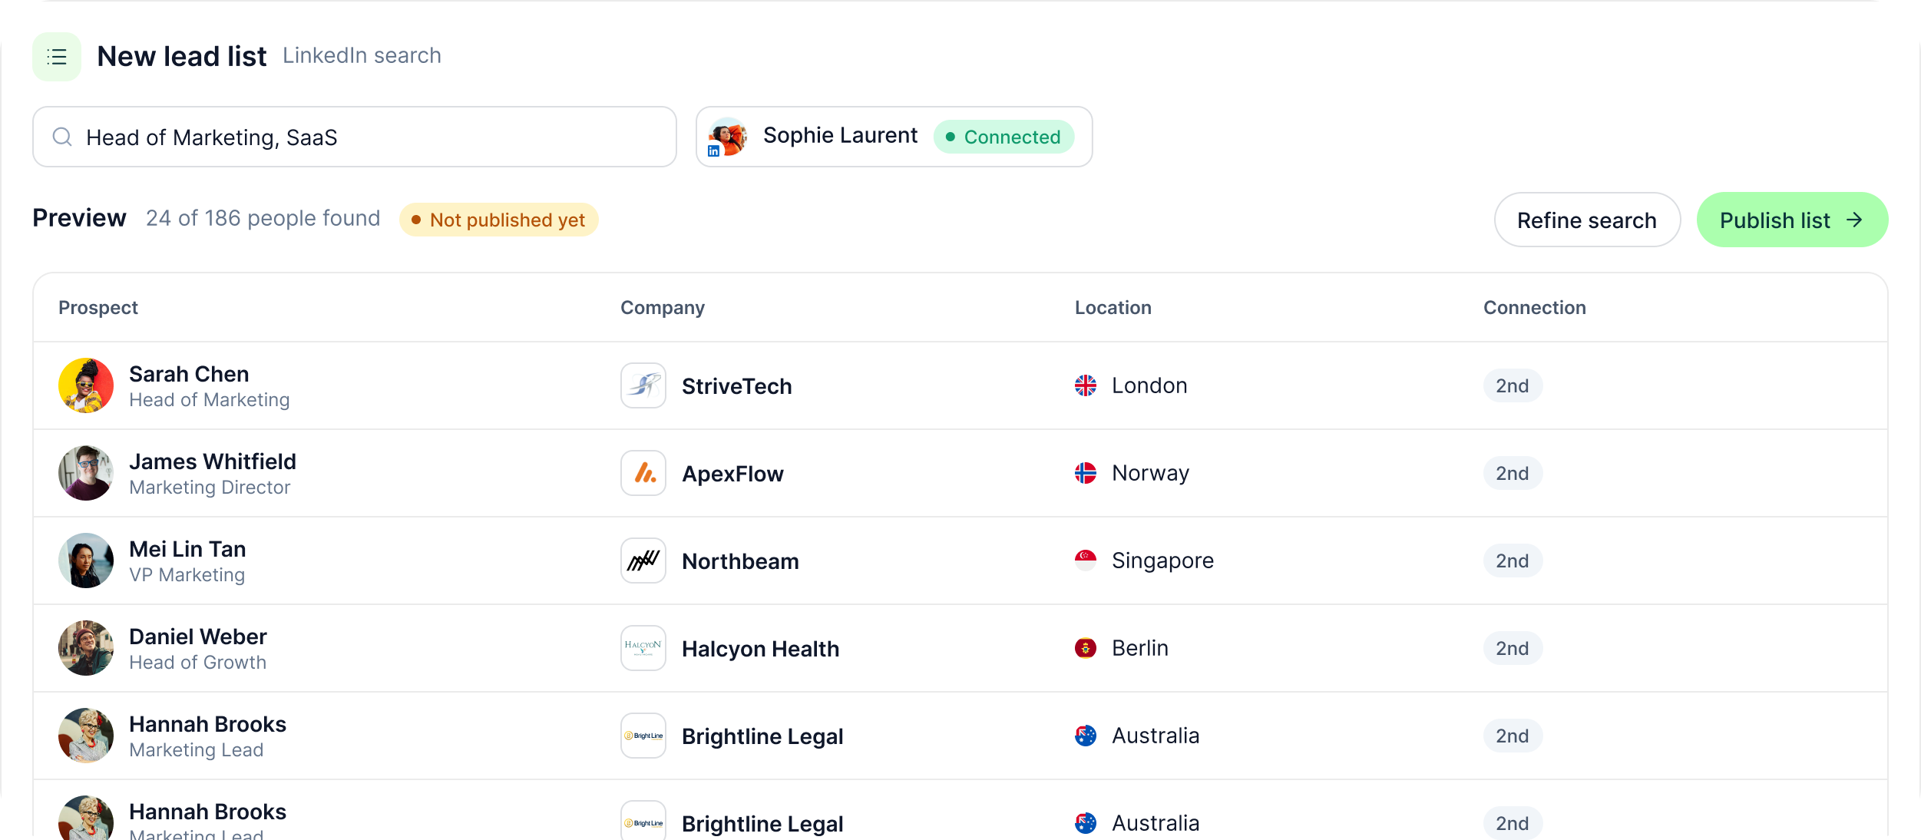
Task: Click the ApexFlow company logo
Action: pos(643,473)
